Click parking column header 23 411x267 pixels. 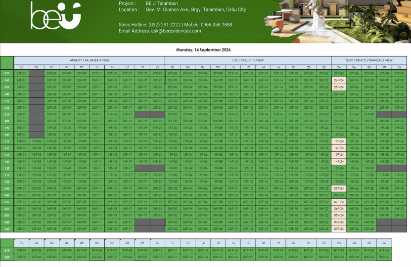[339, 243]
